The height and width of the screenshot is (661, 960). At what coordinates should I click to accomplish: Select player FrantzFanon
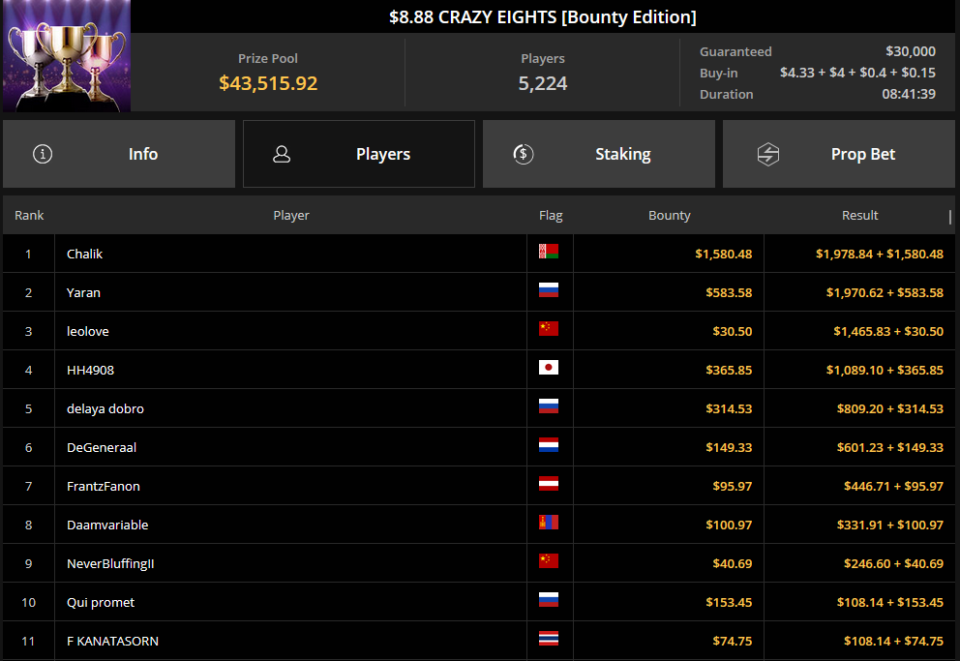point(103,486)
